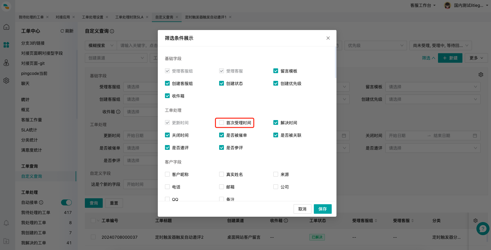Image resolution: width=491 pixels, height=250 pixels.
Task: Uncheck the 创建客服组 checkbox
Action: (167, 83)
